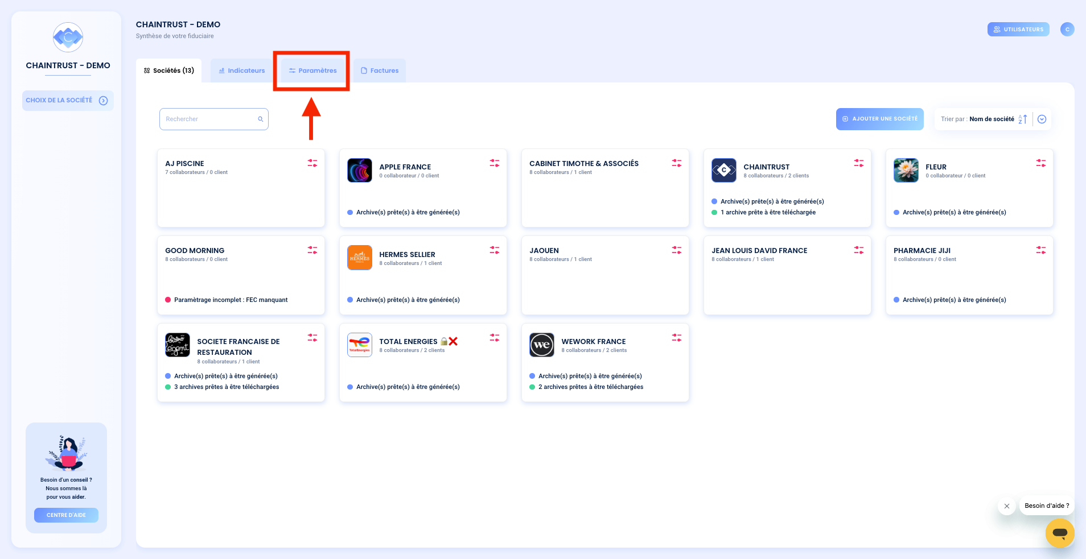Open the WEWORK FRANCE company title

pos(594,342)
